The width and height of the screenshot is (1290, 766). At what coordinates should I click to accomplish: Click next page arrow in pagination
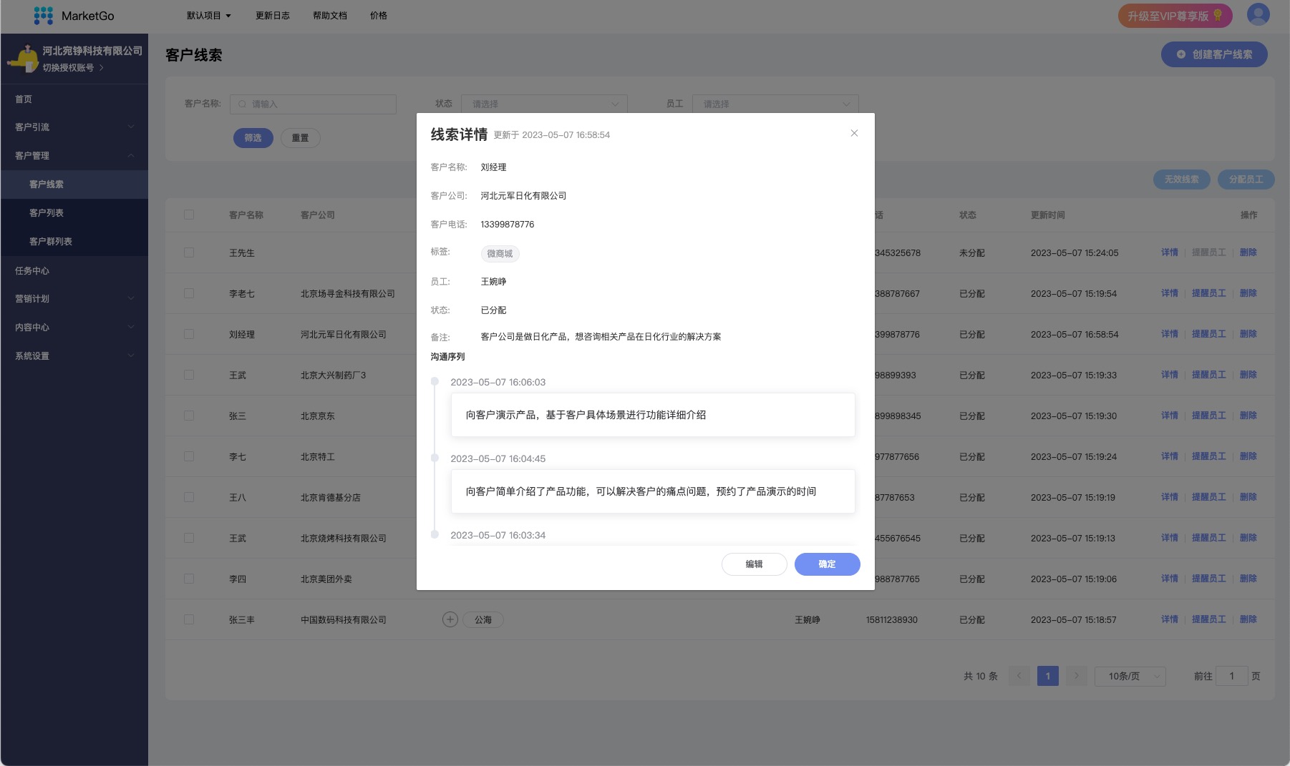tap(1076, 675)
